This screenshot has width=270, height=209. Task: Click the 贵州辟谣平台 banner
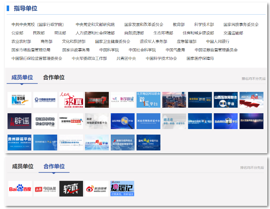19,142
